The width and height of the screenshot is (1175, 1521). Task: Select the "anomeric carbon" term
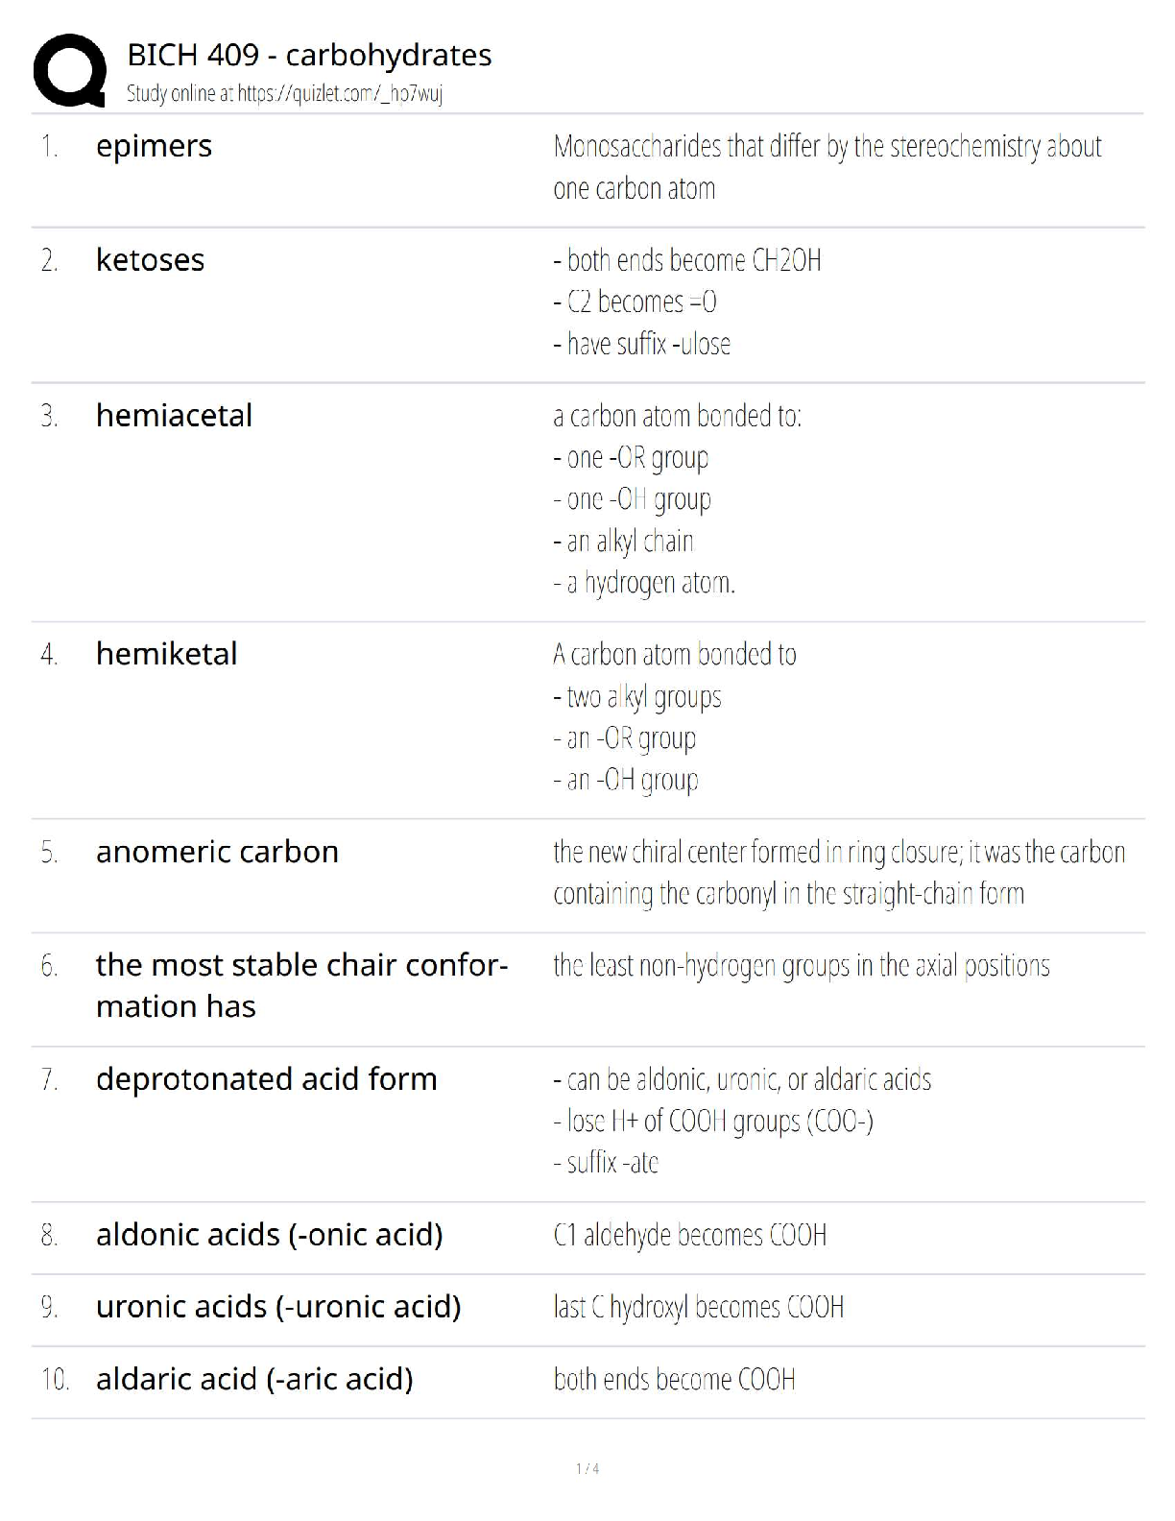point(217,852)
